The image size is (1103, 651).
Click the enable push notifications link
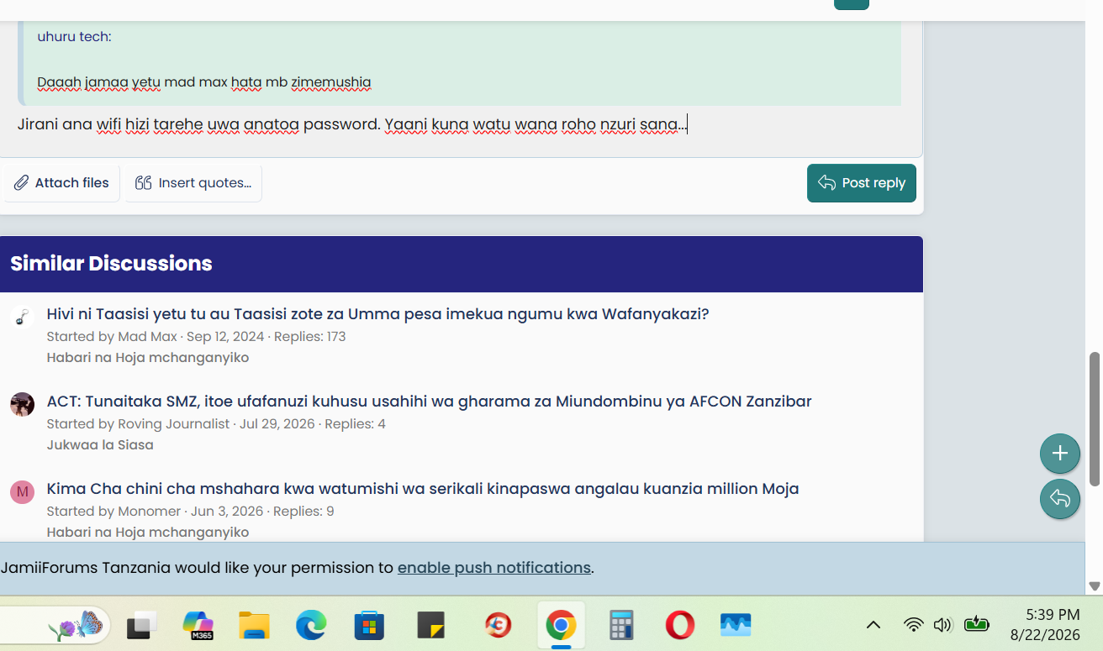tap(494, 568)
